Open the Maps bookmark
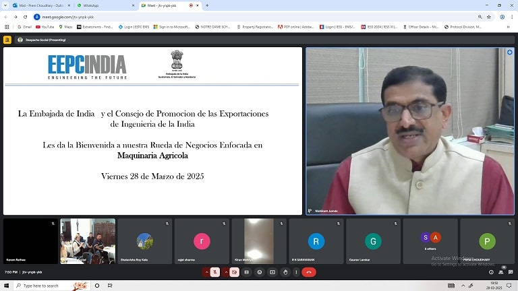This screenshot has height=291, width=518. click(x=65, y=27)
